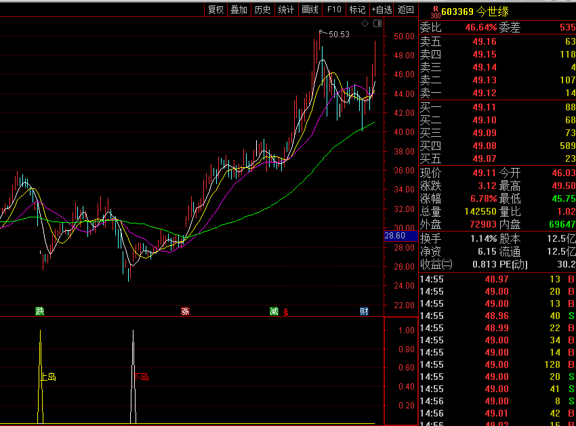The height and width of the screenshot is (426, 576).
Task: Click the 下岛 indicator label
Action: point(141,377)
